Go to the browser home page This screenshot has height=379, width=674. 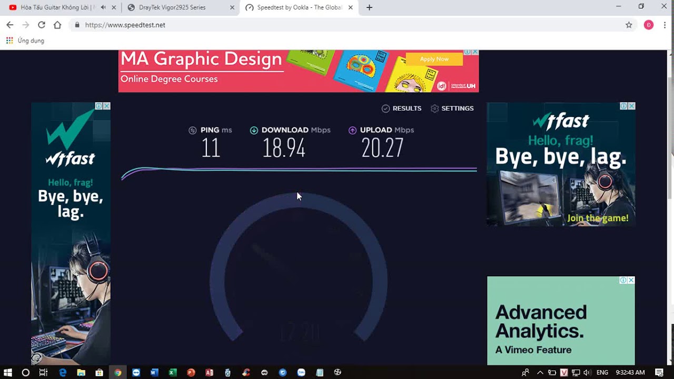pos(57,25)
